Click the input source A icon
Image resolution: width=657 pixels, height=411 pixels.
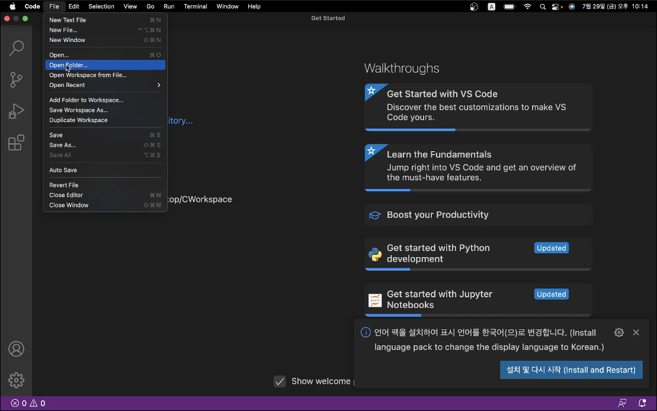tap(492, 7)
